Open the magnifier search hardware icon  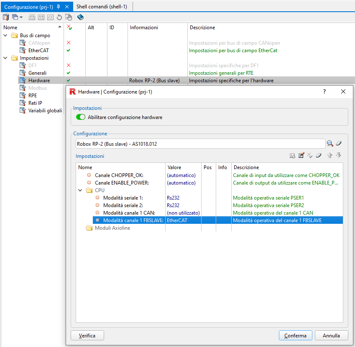(x=330, y=143)
